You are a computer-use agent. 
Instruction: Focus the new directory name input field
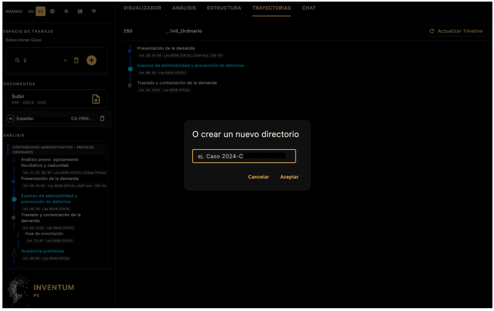coord(244,156)
